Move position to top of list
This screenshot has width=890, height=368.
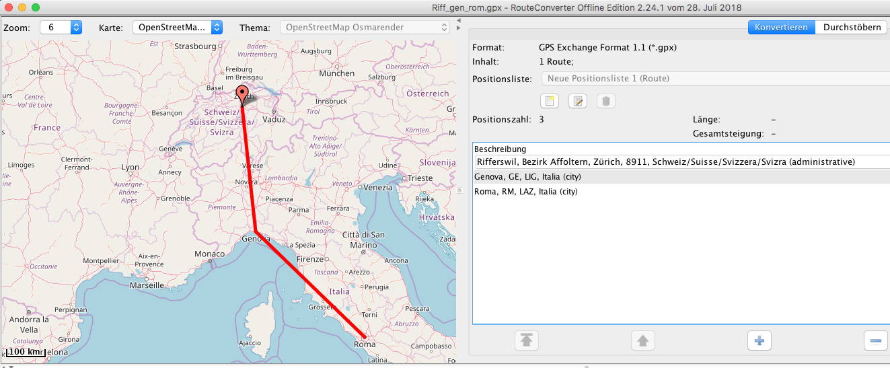(526, 341)
